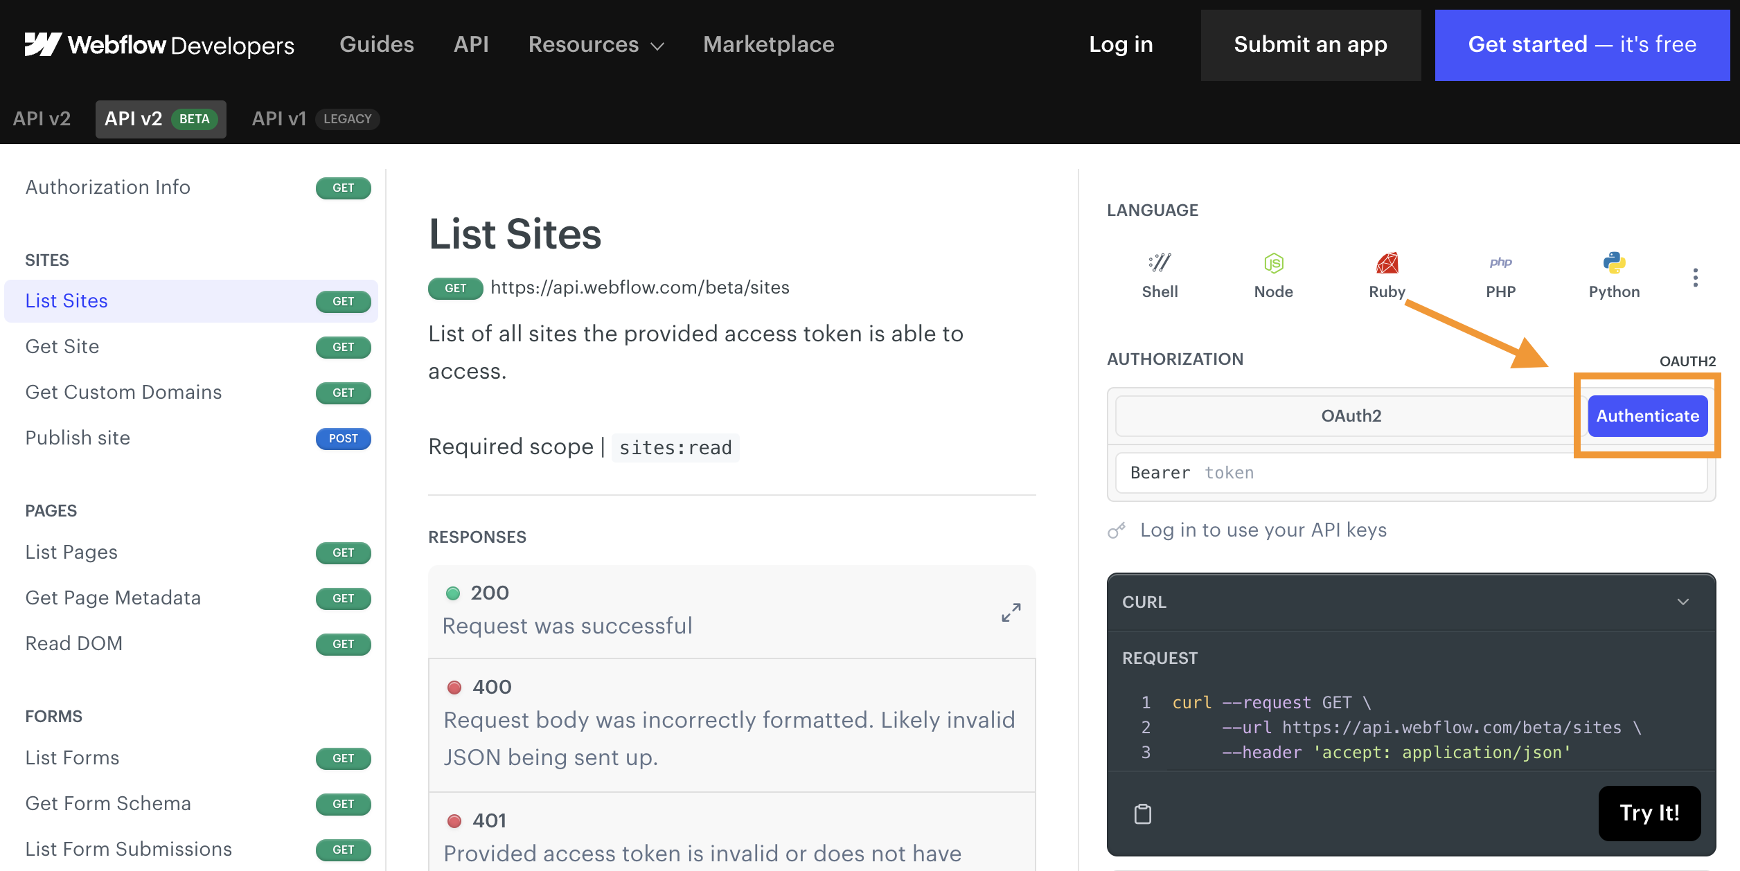Open the Log in to use API keys link

1263,530
